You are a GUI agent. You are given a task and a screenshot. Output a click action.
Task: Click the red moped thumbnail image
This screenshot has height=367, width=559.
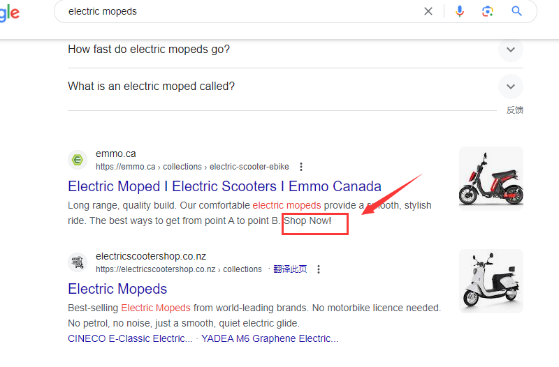pos(491,179)
